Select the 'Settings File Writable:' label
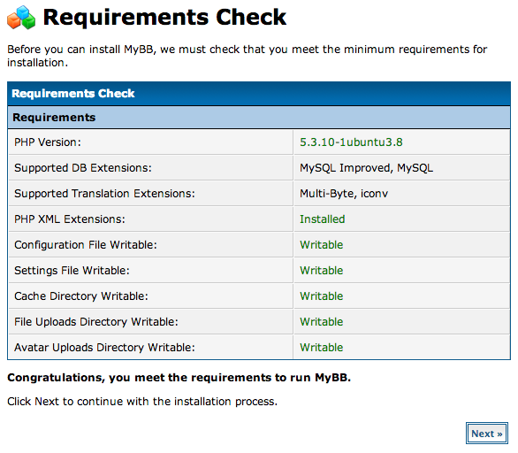The width and height of the screenshot is (518, 453). tap(72, 271)
